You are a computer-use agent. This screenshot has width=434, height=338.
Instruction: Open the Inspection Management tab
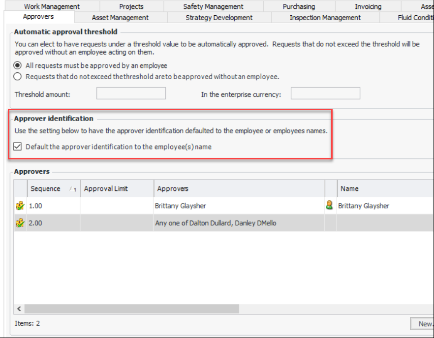[325, 18]
